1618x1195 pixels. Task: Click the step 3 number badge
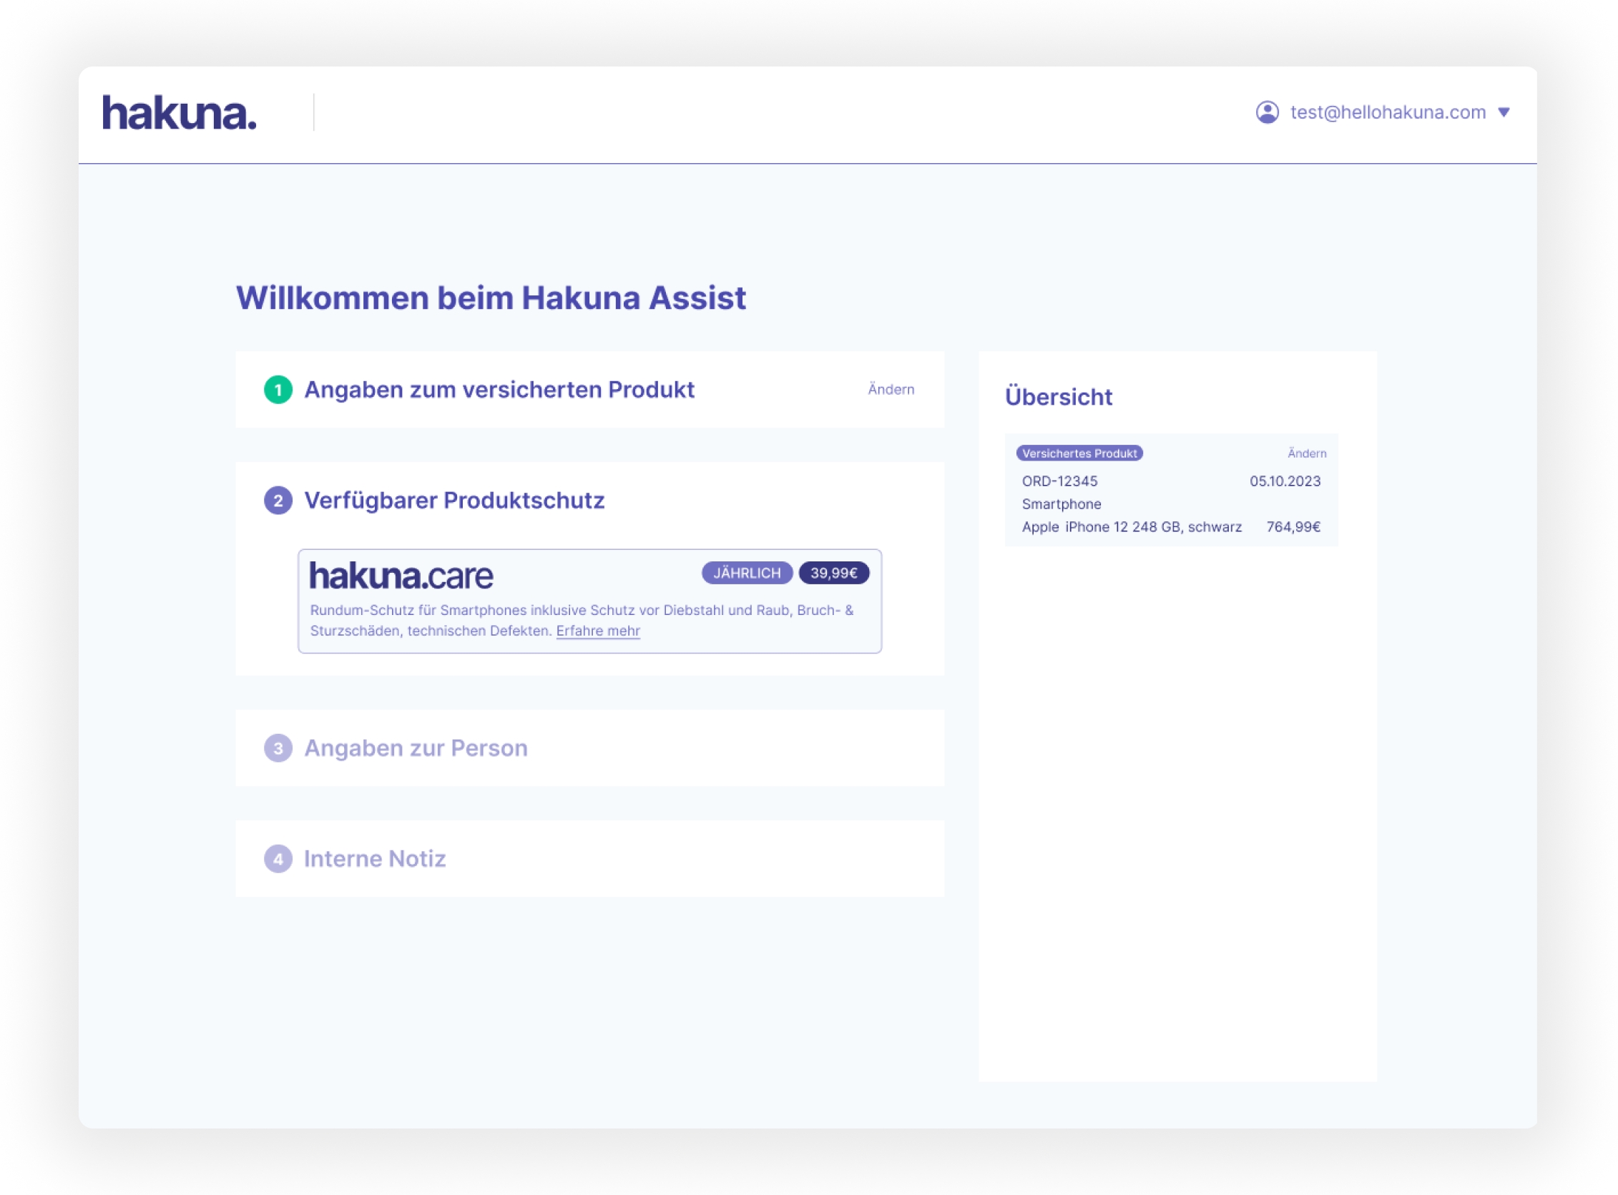tap(278, 748)
